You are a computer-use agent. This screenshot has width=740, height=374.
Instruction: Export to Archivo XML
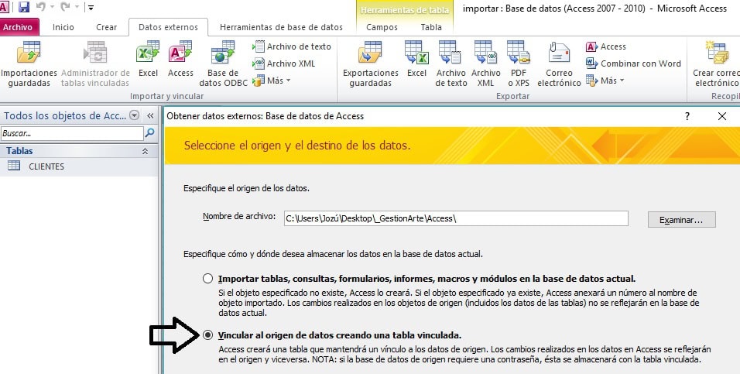click(485, 64)
